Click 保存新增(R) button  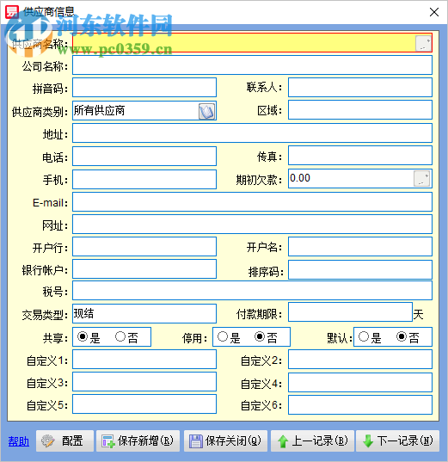tap(138, 441)
